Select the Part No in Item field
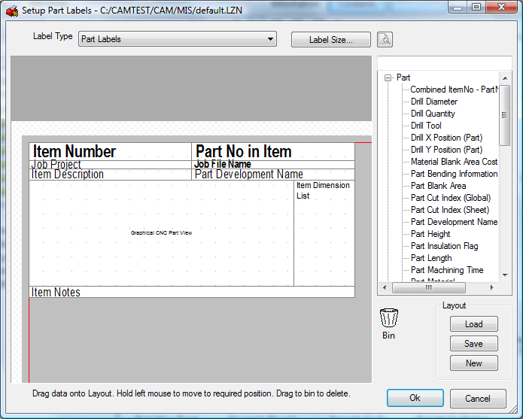Image resolution: width=523 pixels, height=419 pixels. [x=273, y=151]
